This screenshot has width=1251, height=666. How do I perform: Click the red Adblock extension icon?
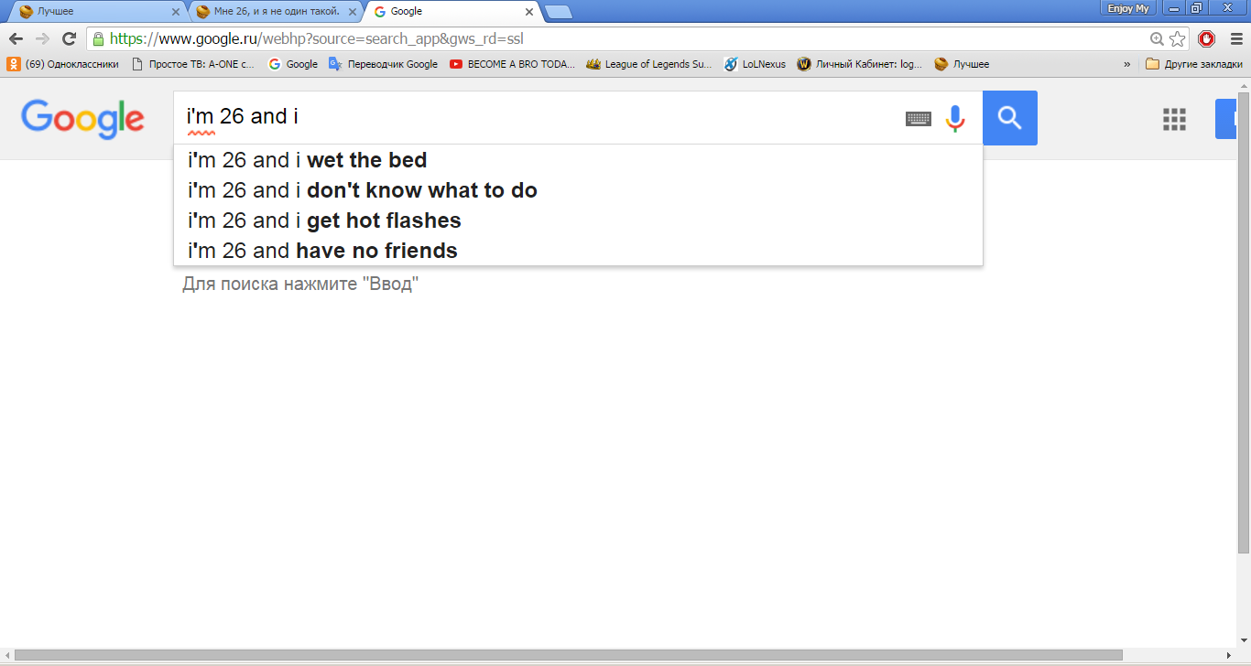[x=1207, y=39]
